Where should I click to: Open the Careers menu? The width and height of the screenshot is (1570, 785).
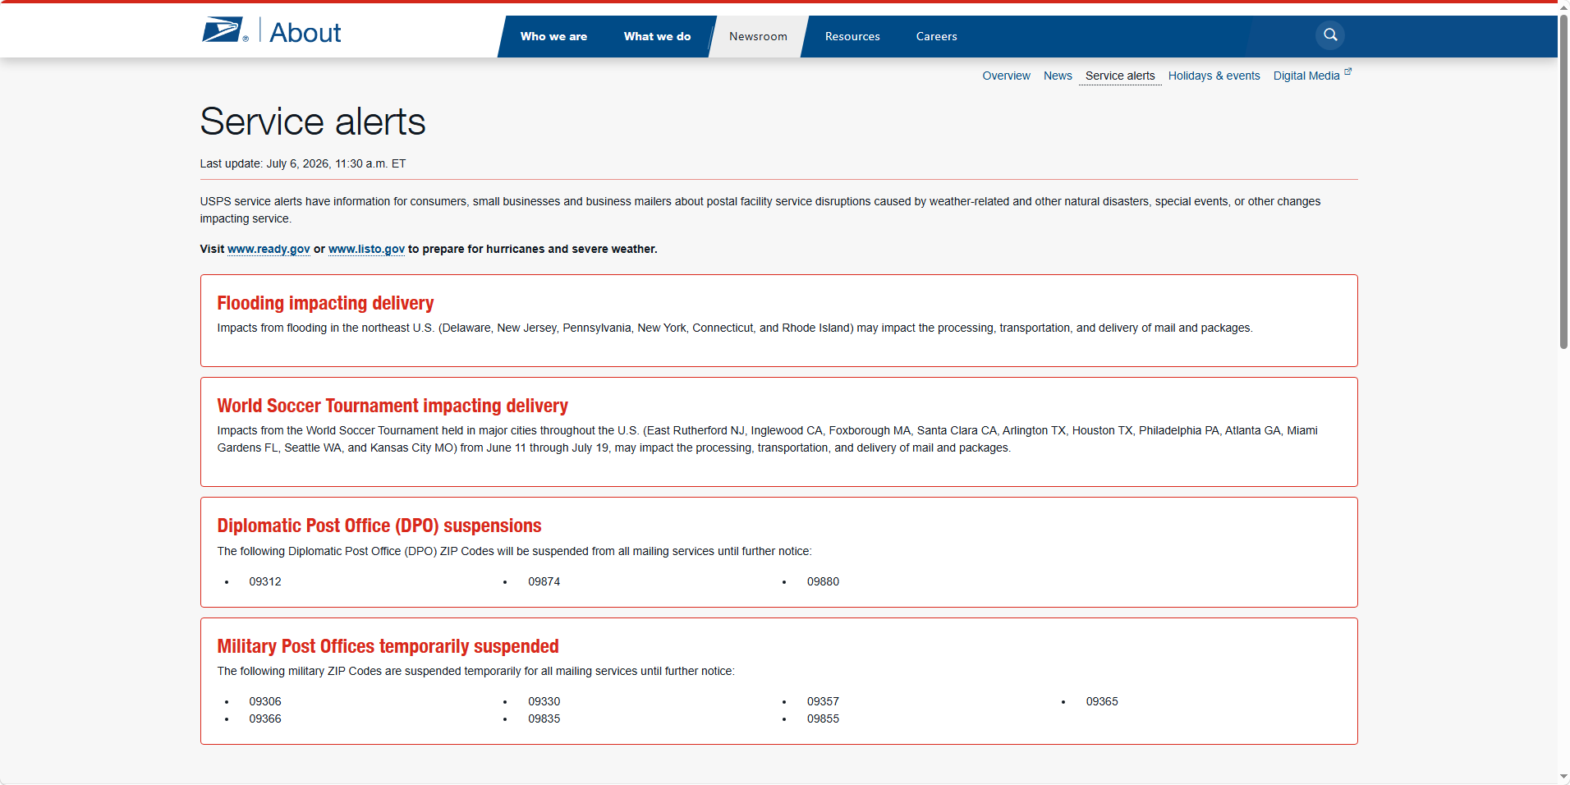937,36
